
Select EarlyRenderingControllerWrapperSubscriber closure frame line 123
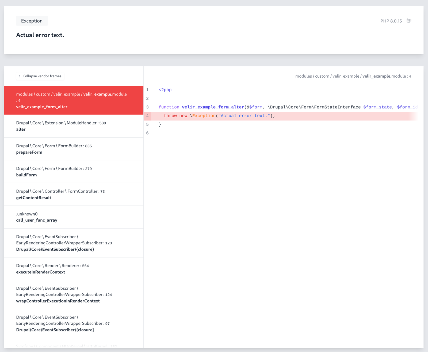click(74, 243)
